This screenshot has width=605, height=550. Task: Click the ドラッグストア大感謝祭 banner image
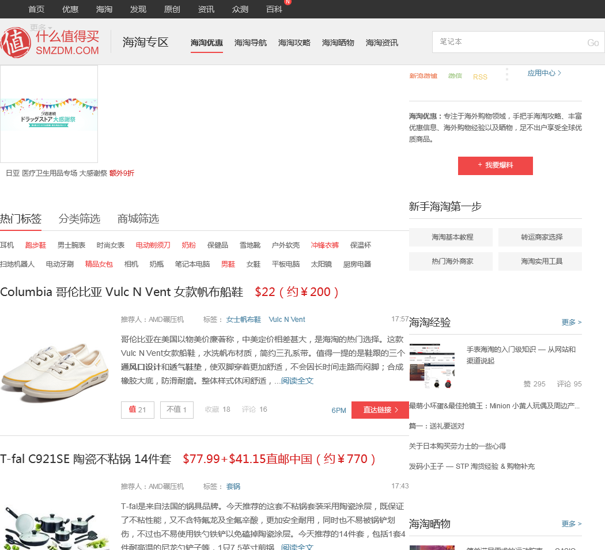point(49,114)
